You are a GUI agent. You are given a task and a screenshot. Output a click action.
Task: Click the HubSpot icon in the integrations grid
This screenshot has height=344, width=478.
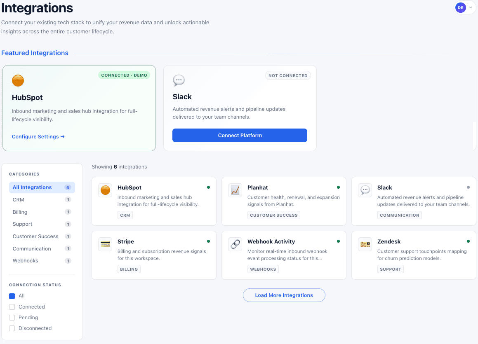point(105,190)
